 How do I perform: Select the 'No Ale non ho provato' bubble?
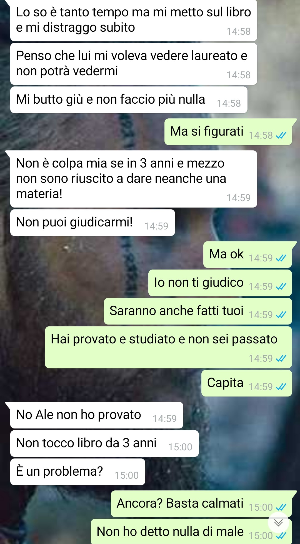97,415
